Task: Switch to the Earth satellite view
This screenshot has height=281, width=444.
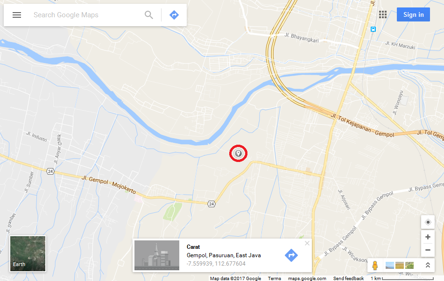Action: pos(28,253)
